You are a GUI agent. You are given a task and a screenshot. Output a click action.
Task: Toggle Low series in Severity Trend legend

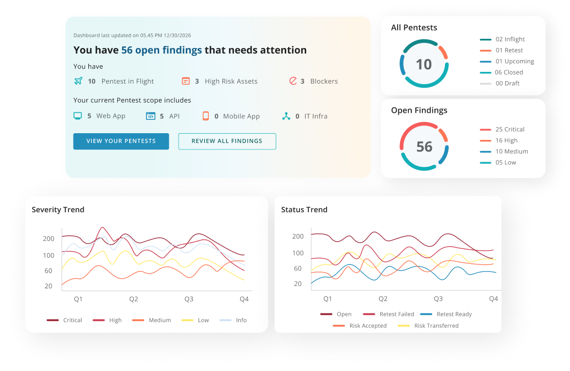(195, 320)
